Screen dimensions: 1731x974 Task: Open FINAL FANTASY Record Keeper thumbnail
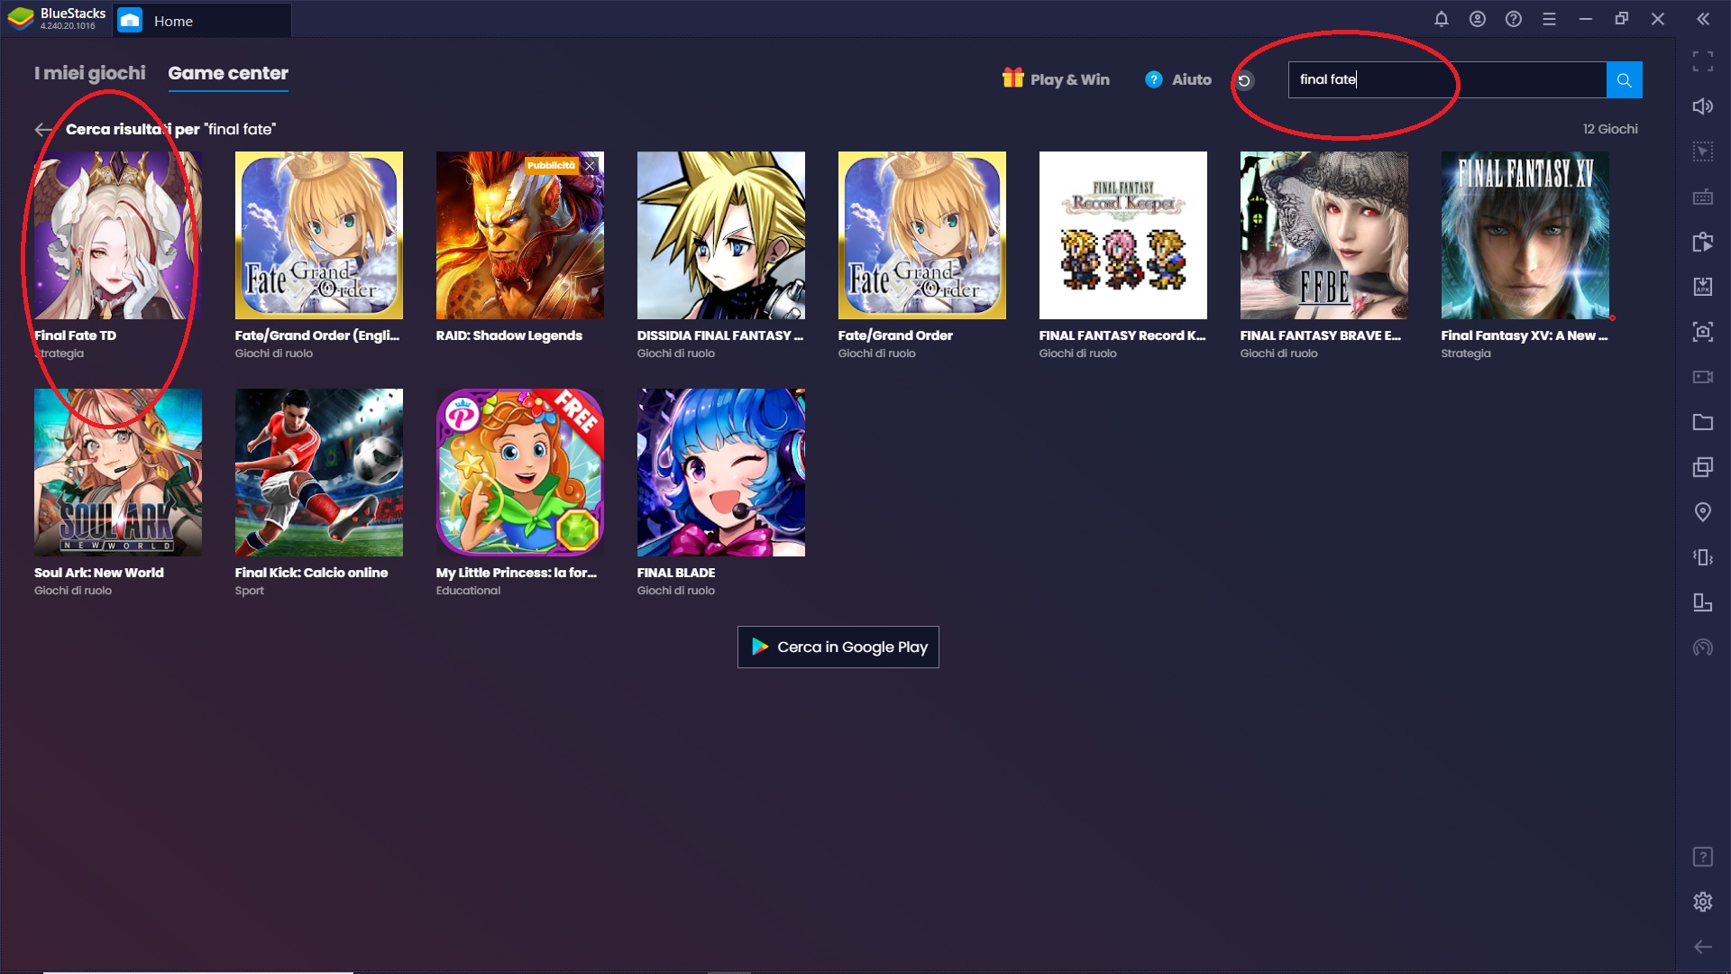(x=1123, y=235)
